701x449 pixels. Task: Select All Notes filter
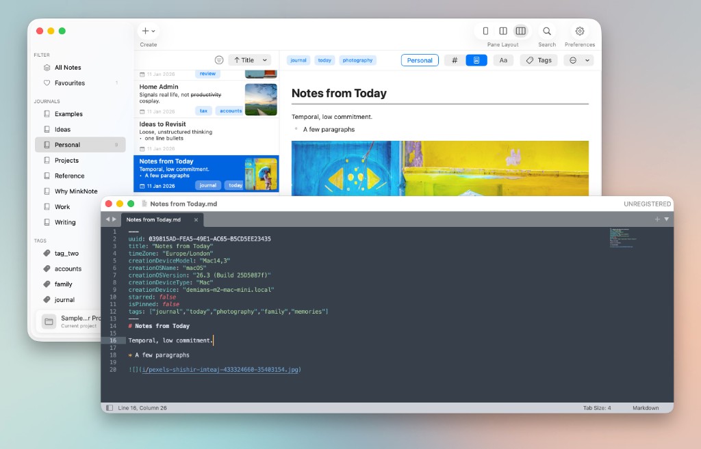[80, 68]
